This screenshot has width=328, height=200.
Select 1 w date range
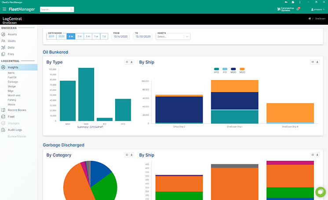(x=96, y=36)
